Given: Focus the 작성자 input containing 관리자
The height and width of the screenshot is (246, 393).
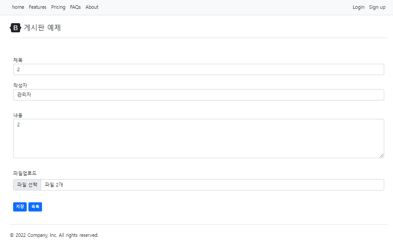Looking at the screenshot, I should coord(199,95).
